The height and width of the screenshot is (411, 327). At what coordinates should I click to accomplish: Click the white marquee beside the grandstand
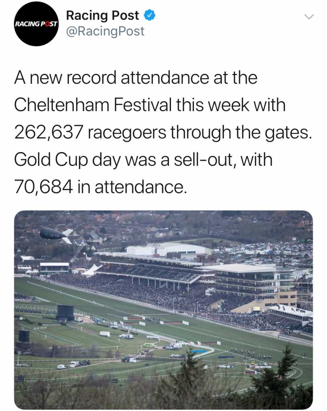tap(90, 270)
